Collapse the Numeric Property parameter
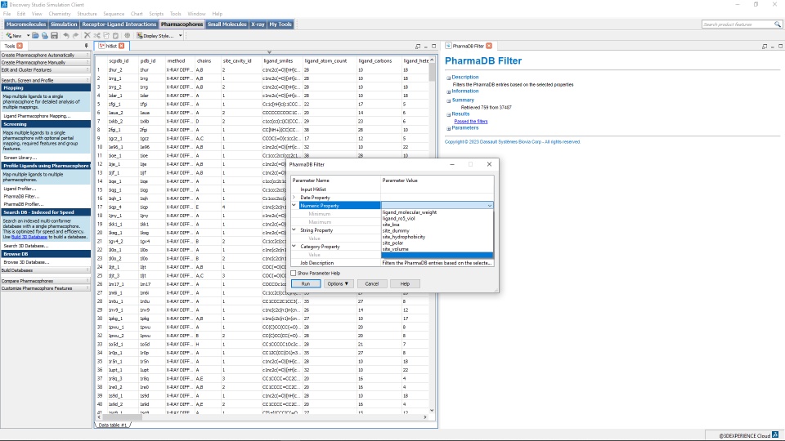 tap(294, 206)
